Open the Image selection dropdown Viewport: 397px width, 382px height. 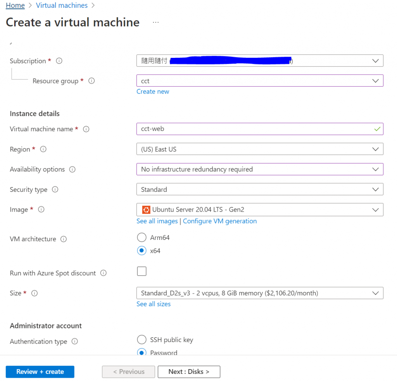(259, 210)
